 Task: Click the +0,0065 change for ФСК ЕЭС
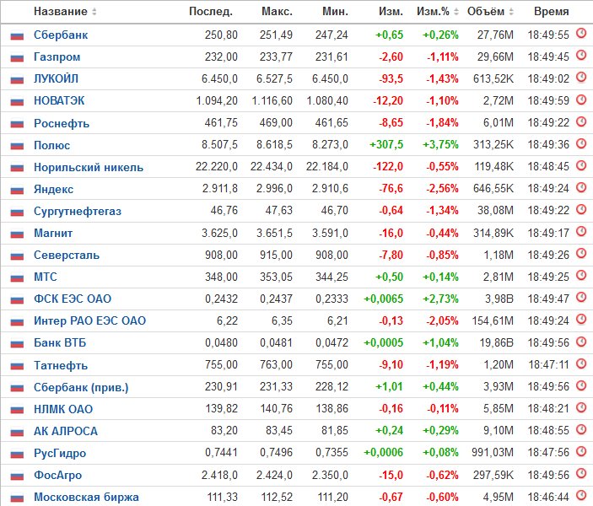coord(384,299)
